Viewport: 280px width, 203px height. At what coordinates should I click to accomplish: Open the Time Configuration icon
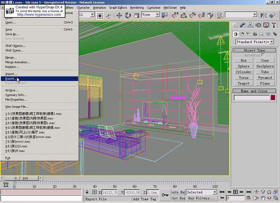click(x=248, y=198)
